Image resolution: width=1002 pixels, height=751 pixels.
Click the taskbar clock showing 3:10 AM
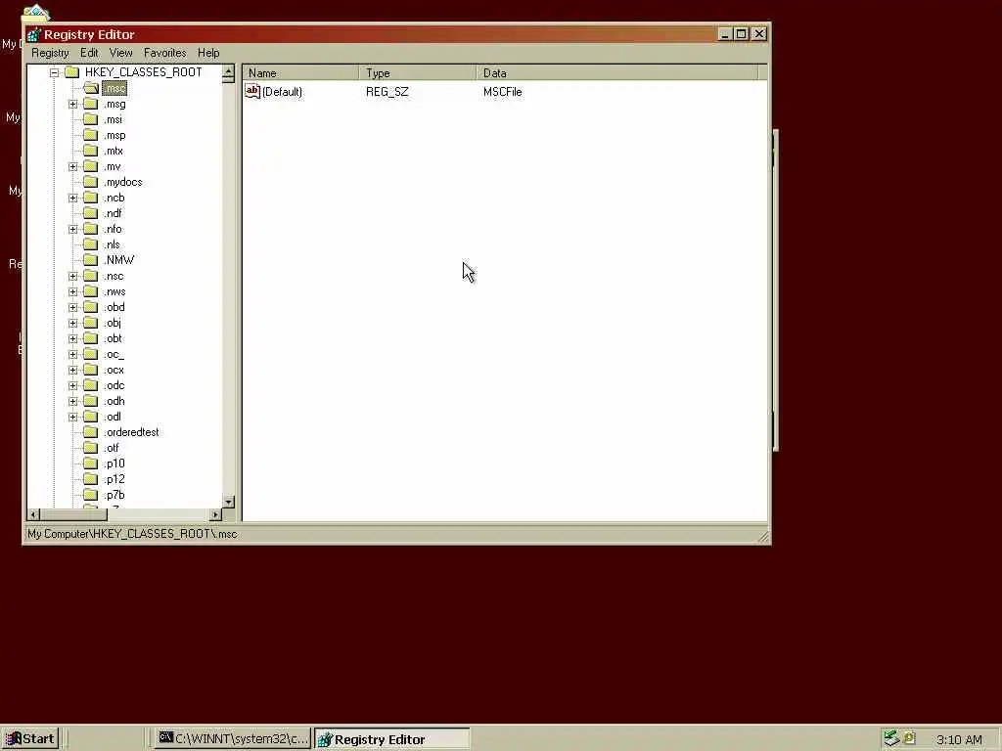click(959, 739)
